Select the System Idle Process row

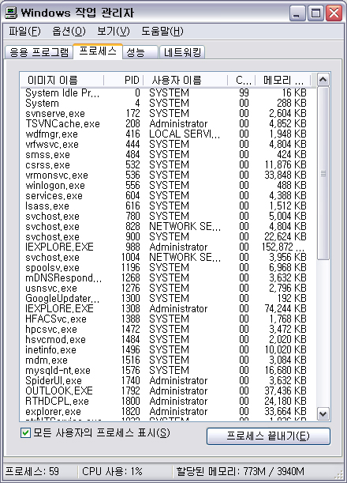pyautogui.click(x=167, y=92)
